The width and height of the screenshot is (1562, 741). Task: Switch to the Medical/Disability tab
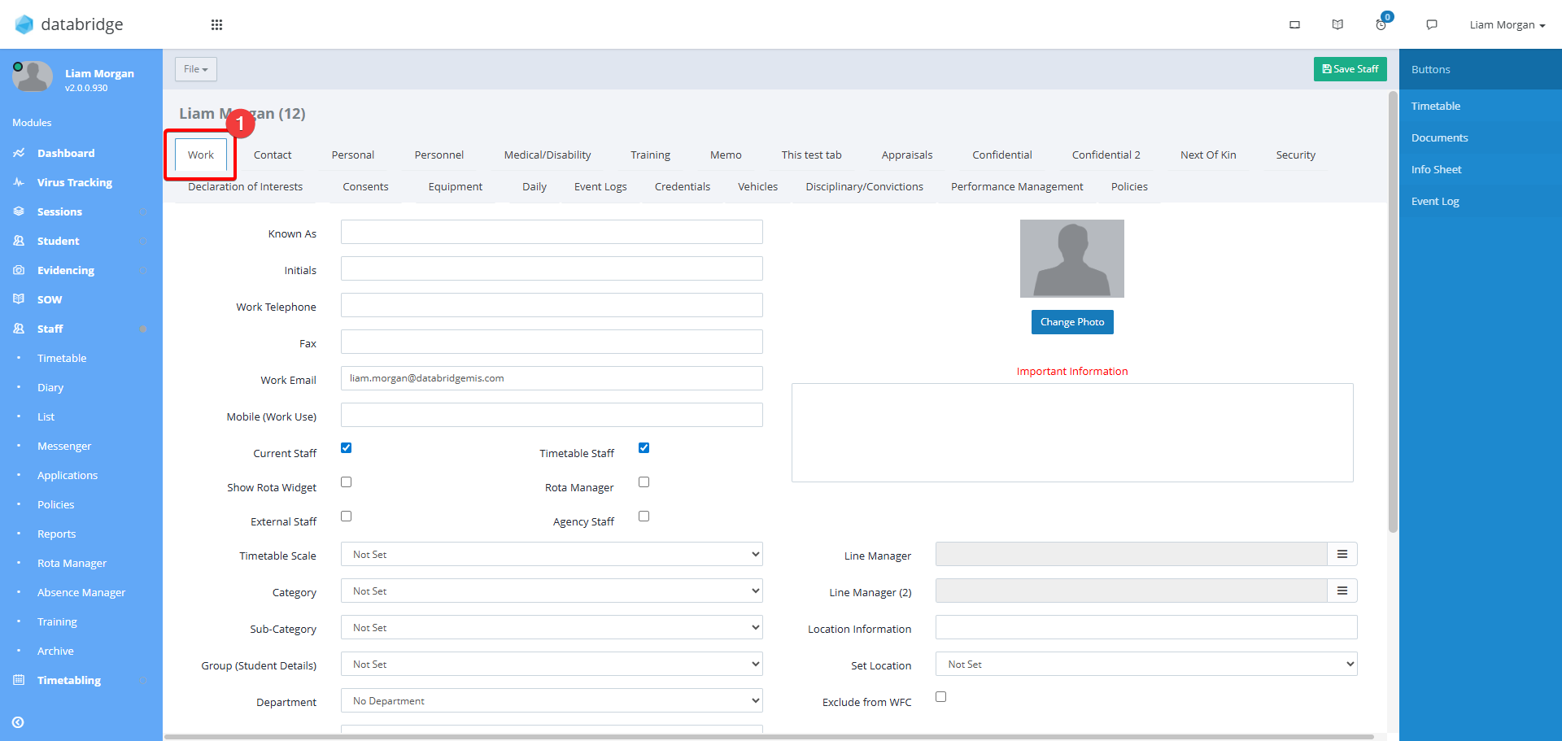(x=548, y=155)
